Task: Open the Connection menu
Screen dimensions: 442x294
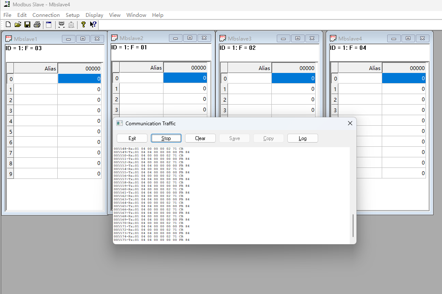Action: coord(46,15)
